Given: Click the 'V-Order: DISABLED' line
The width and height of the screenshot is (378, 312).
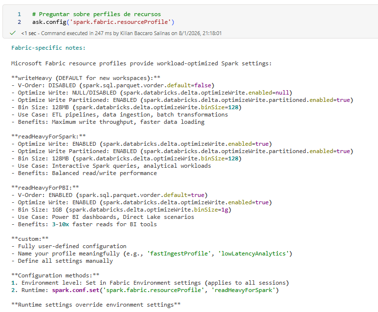Looking at the screenshot, I should 113,85.
